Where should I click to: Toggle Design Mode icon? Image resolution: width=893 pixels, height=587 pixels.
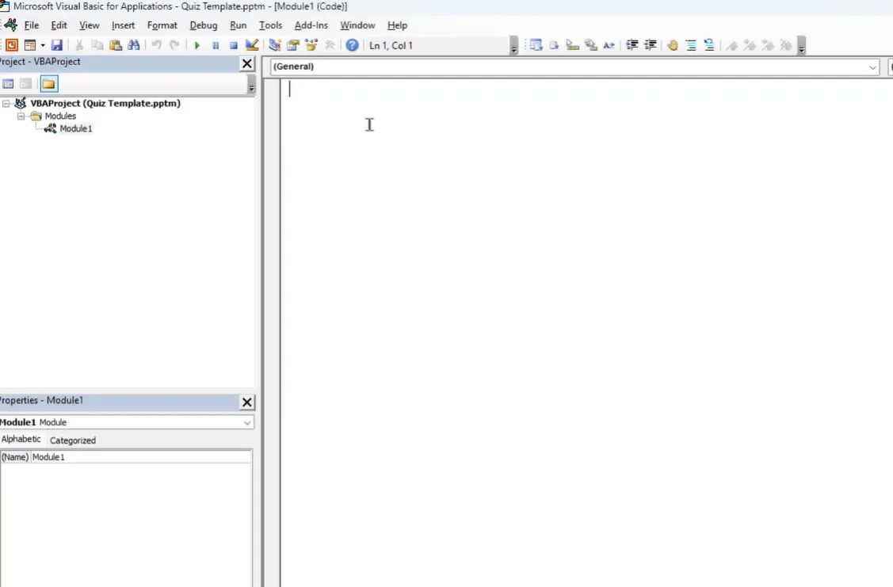[252, 45]
